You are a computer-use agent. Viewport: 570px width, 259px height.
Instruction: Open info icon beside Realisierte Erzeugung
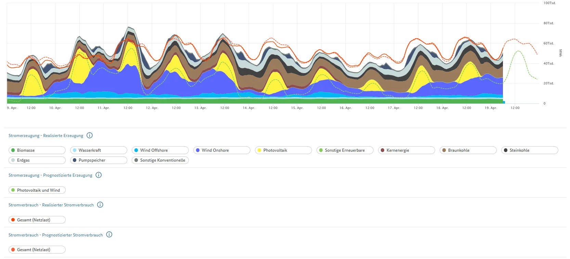click(x=90, y=135)
